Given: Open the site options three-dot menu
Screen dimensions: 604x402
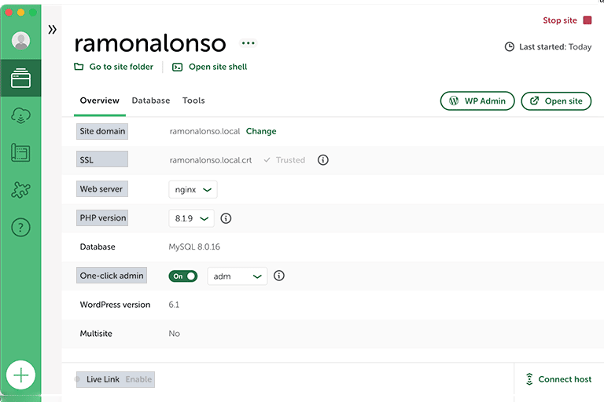Looking at the screenshot, I should (248, 42).
